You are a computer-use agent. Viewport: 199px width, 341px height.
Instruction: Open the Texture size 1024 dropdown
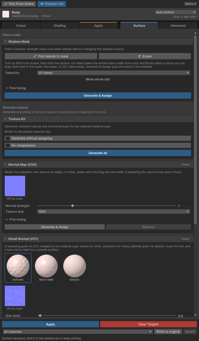click(x=114, y=211)
